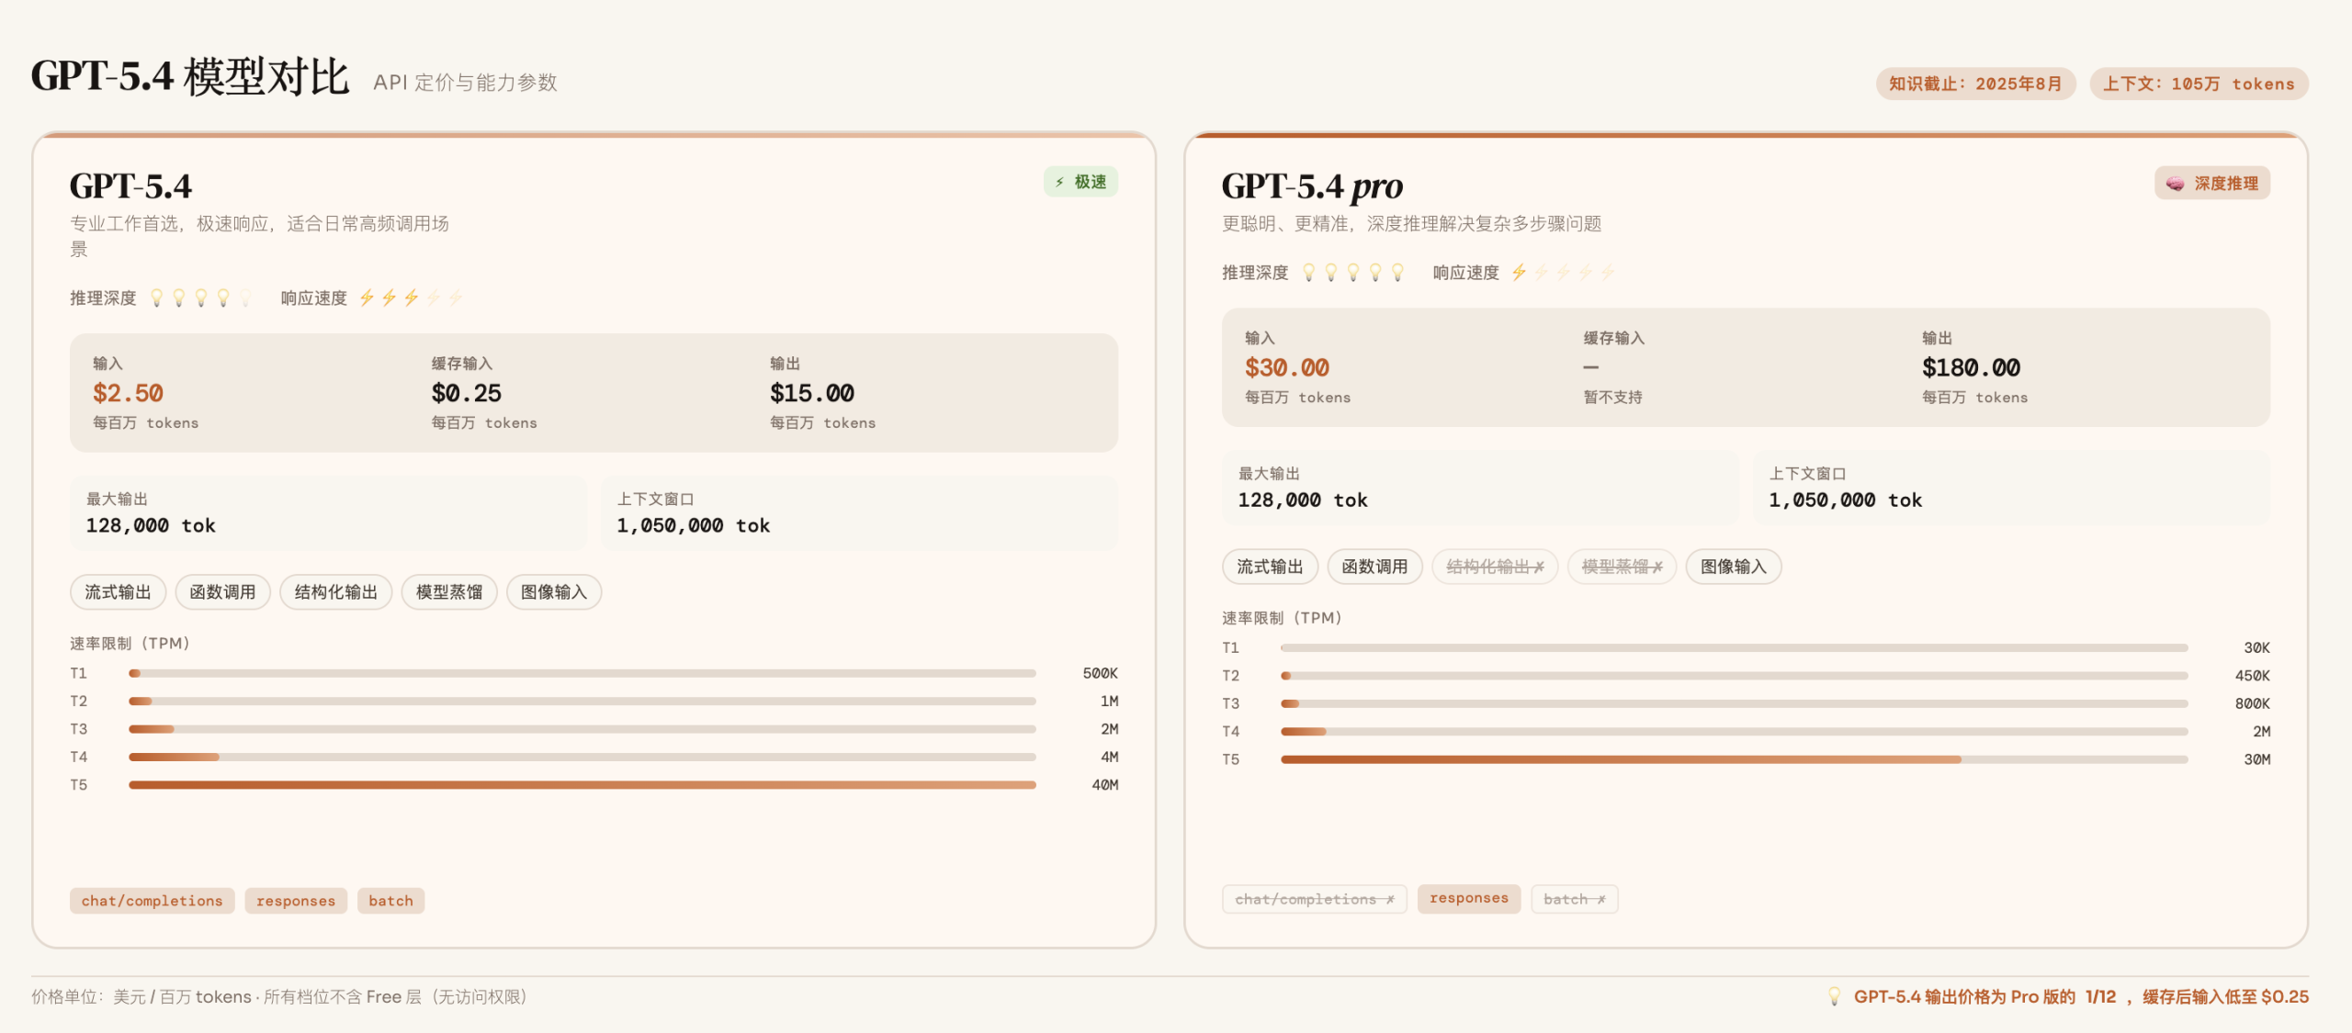This screenshot has height=1033, width=2352.
Task: Click the $30.00 input price on Pro card
Action: [1286, 366]
